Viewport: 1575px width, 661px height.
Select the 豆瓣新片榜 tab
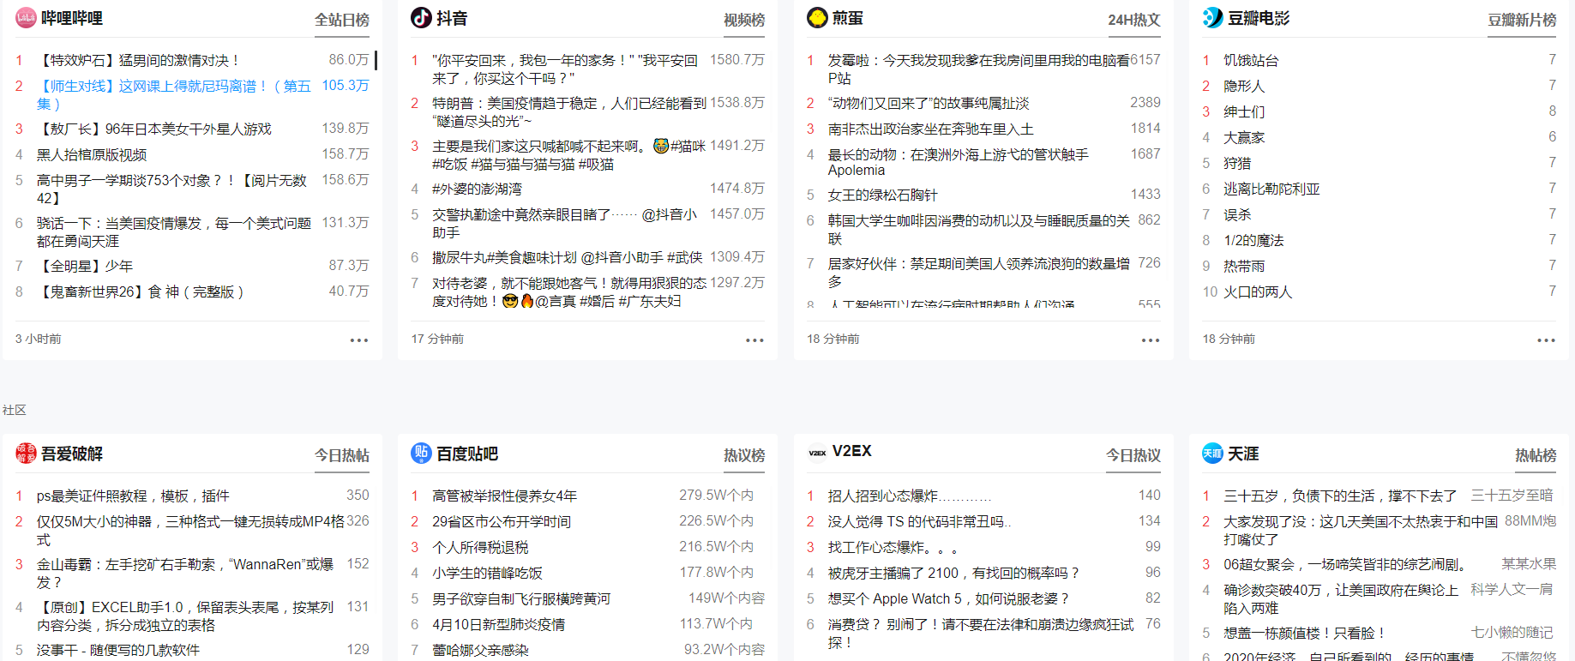click(x=1522, y=20)
